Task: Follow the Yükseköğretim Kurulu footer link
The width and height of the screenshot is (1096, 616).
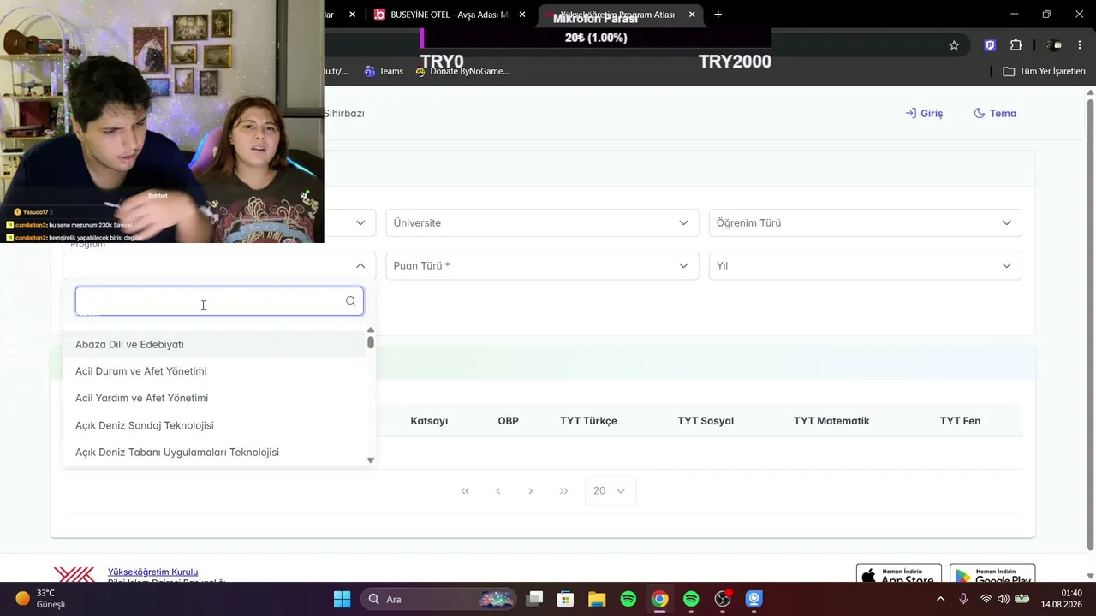Action: tap(152, 572)
